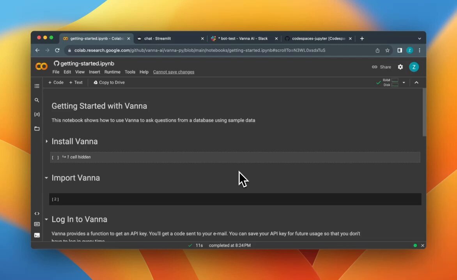
Task: Click the green connection status dot
Action: coord(415,245)
